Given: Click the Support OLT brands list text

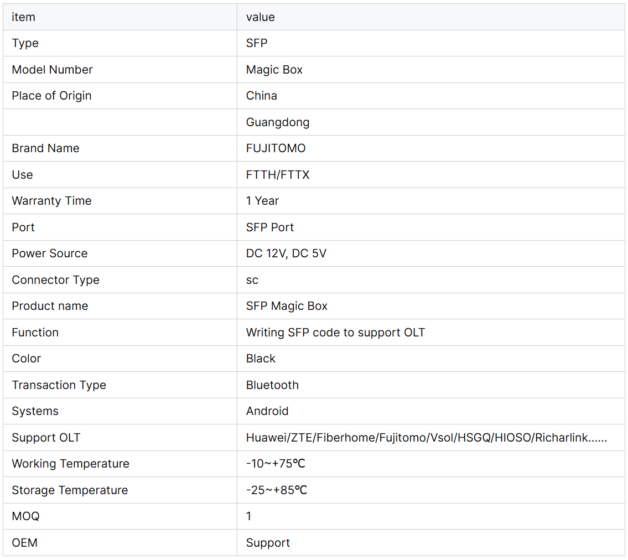Looking at the screenshot, I should pyautogui.click(x=426, y=438).
